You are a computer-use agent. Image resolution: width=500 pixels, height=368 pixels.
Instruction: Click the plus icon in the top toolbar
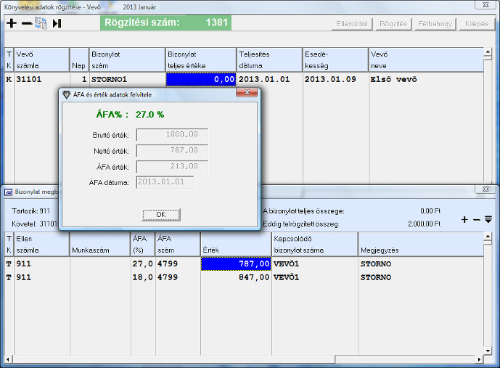click(11, 23)
